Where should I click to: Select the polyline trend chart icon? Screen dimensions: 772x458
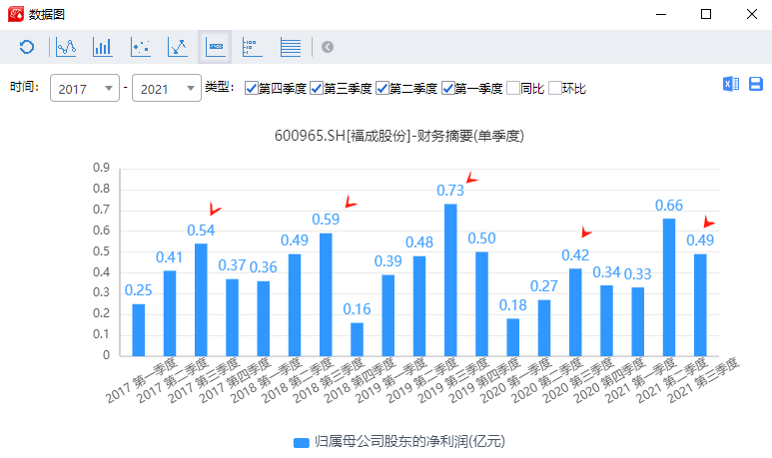click(178, 47)
